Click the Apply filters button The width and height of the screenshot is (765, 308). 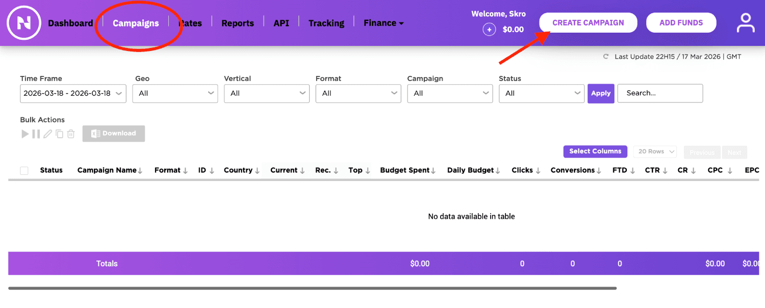[601, 93]
